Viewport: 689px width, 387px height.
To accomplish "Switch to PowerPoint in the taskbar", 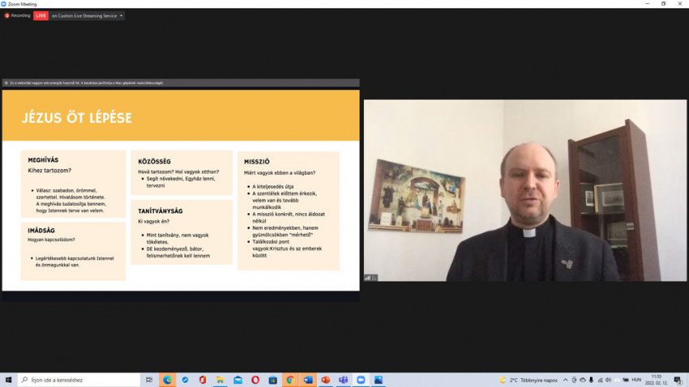I will click(x=326, y=380).
